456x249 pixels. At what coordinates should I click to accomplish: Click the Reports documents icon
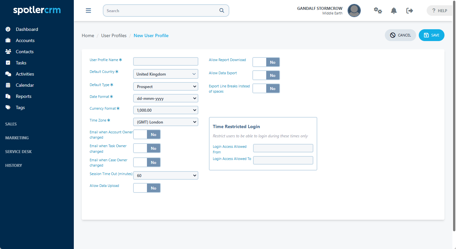tap(8, 96)
